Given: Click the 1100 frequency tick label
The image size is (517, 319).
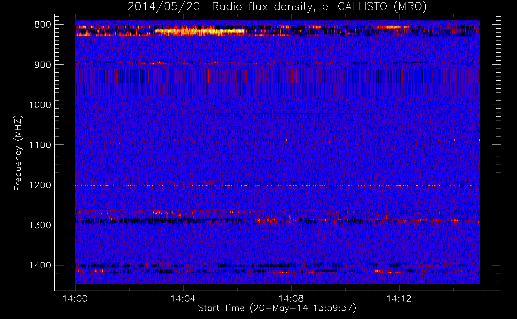Looking at the screenshot, I should (40, 145).
